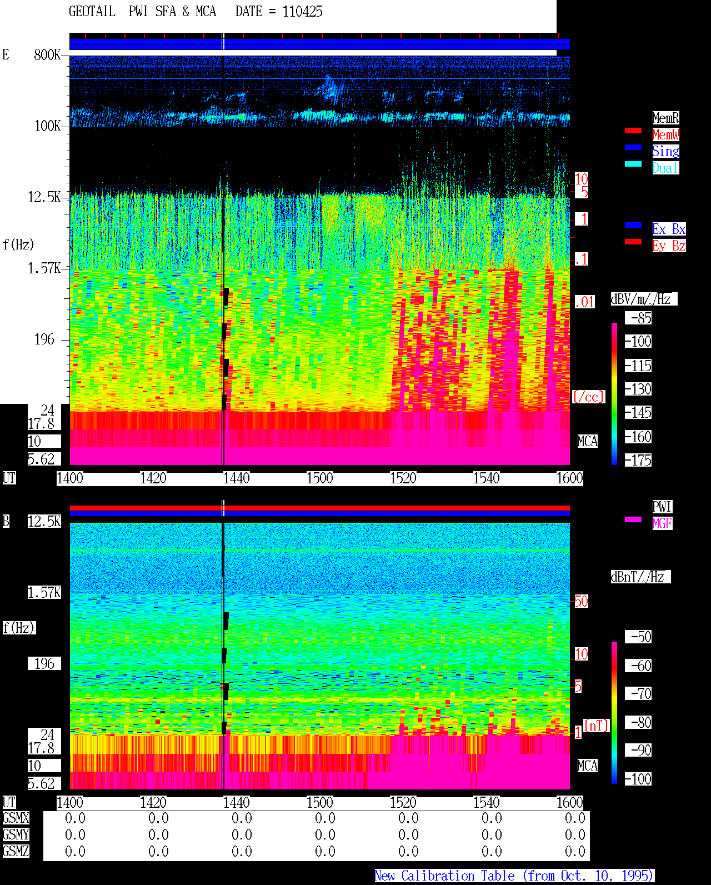The height and width of the screenshot is (885, 711).
Task: Click the blue Sing legend swatch
Action: pos(633,147)
